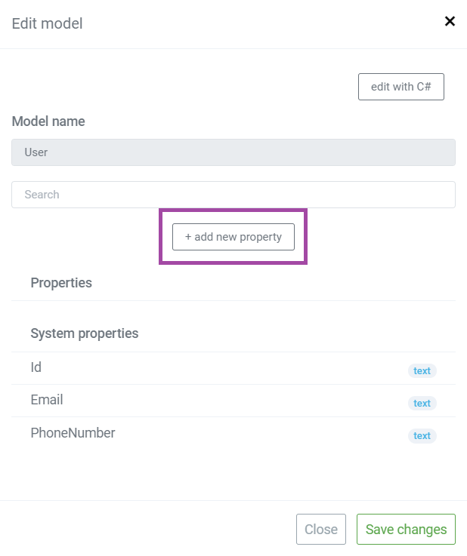The height and width of the screenshot is (556, 467).
Task: Click the System properties section heading
Action: click(85, 333)
